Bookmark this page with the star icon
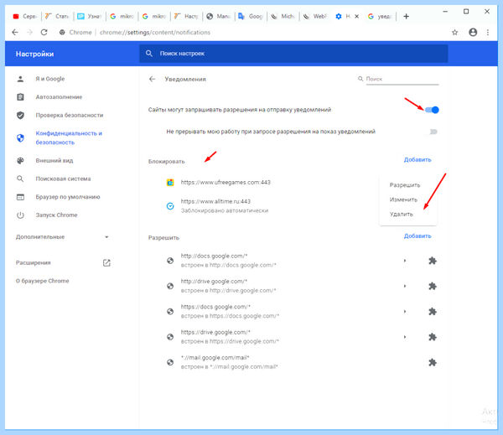The height and width of the screenshot is (435, 503). [454, 33]
